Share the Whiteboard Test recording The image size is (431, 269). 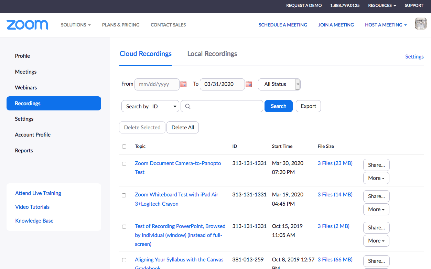[x=376, y=196]
